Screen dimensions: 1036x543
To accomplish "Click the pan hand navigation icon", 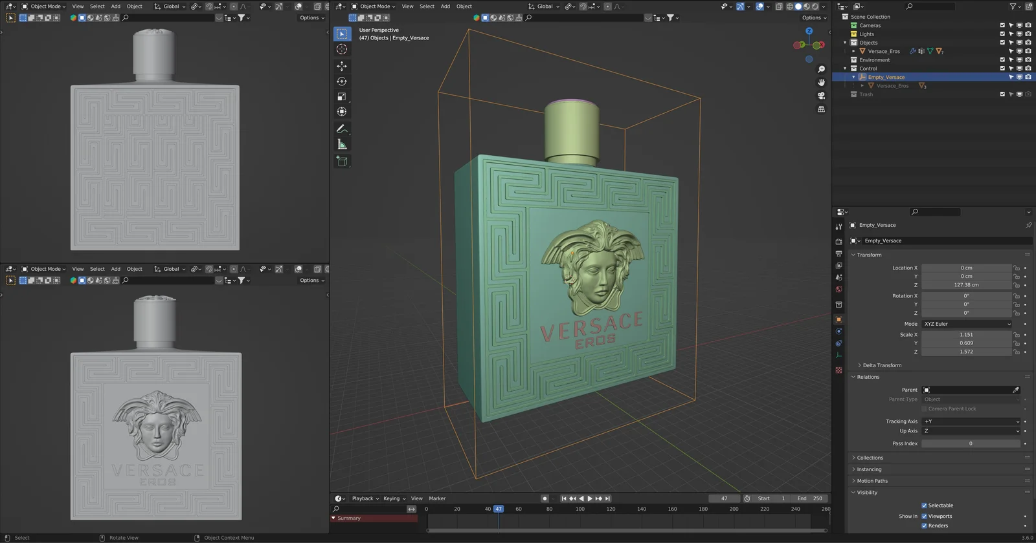I will 821,83.
